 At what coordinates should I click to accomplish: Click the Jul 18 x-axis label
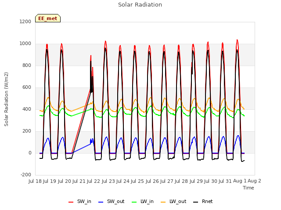pos(35,181)
